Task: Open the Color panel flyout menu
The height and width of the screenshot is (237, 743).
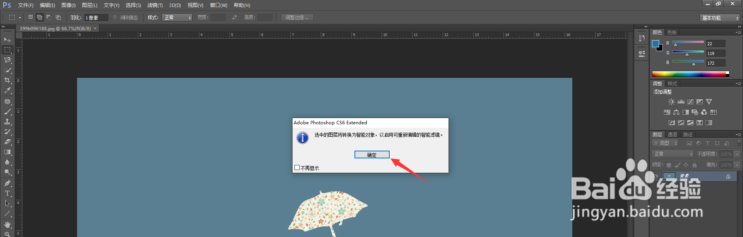Action: pyautogui.click(x=738, y=32)
